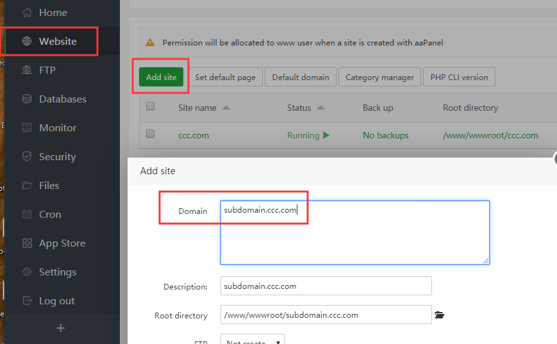Open the FTP creation dropdown
Image resolution: width=557 pixels, height=344 pixels.
(x=252, y=340)
